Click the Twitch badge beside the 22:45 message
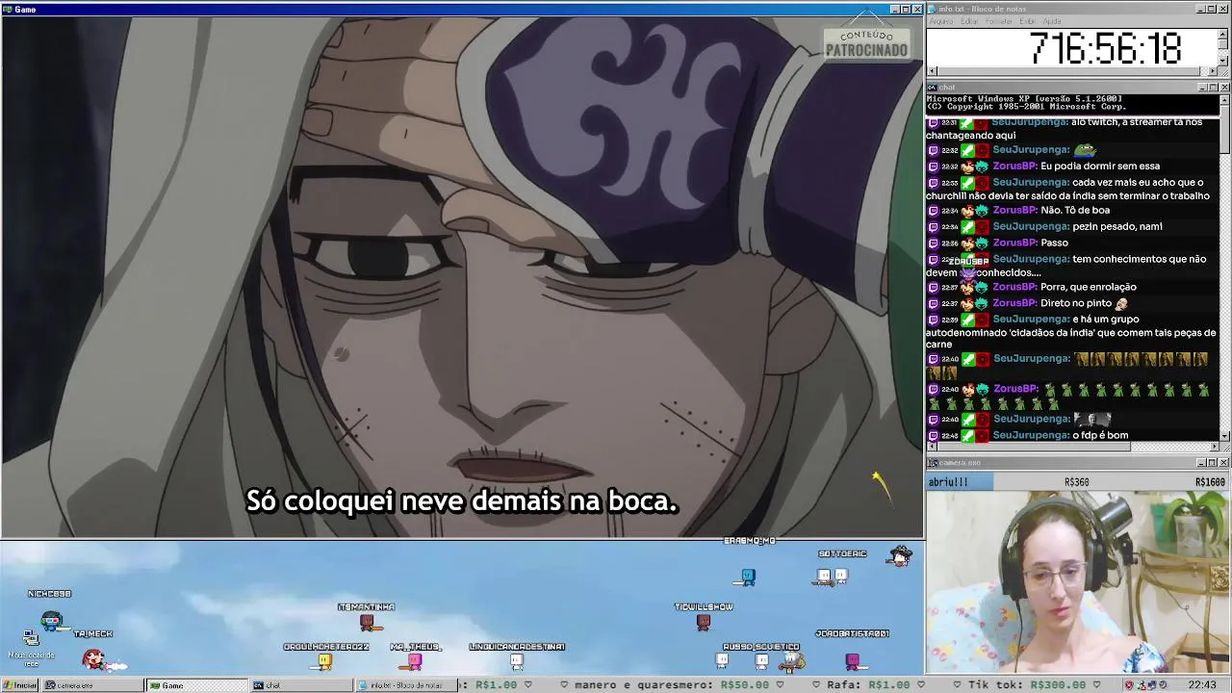The image size is (1232, 693). tap(933, 435)
